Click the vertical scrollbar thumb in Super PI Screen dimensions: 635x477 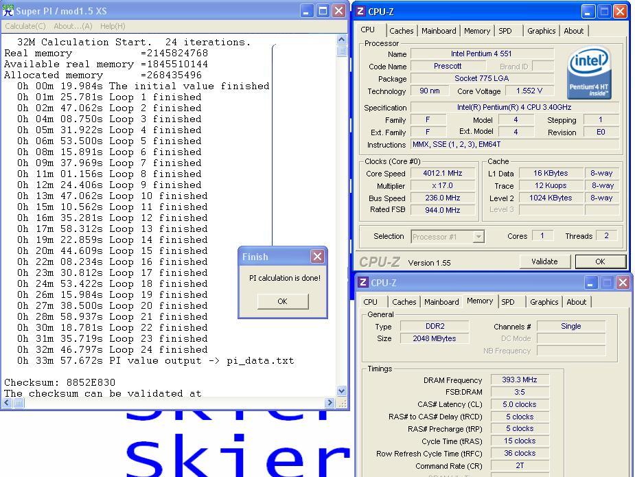pos(342,51)
